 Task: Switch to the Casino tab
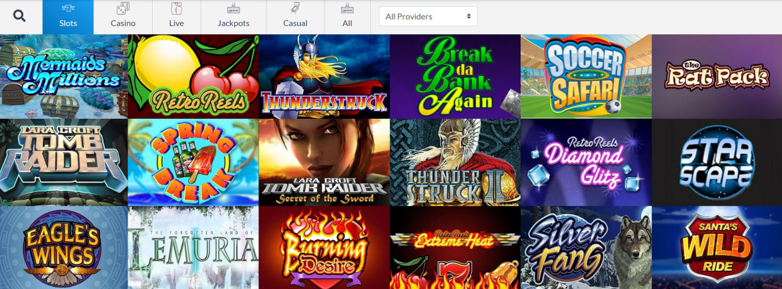[123, 17]
